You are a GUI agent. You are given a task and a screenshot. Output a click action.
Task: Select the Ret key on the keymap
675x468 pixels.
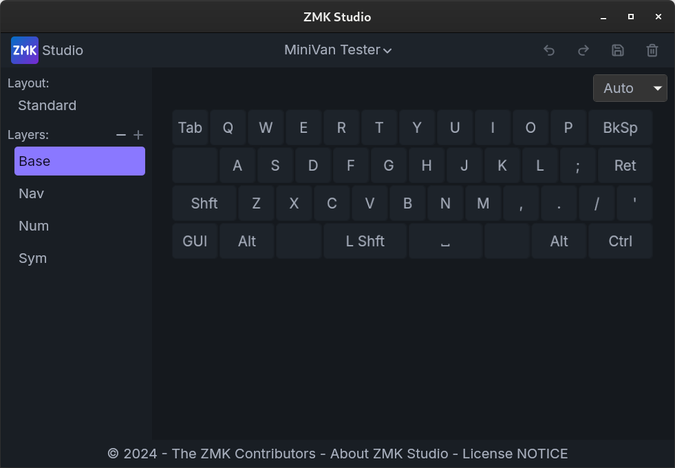(625, 165)
